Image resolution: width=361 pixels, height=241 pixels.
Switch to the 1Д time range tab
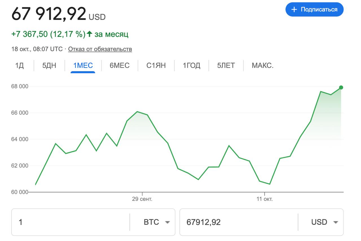(x=19, y=66)
